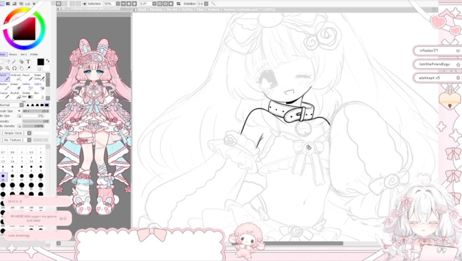Toggle Min Size pressure checkbox
Image resolution: width=462 pixels, height=261 pixels.
click(x=19, y=116)
